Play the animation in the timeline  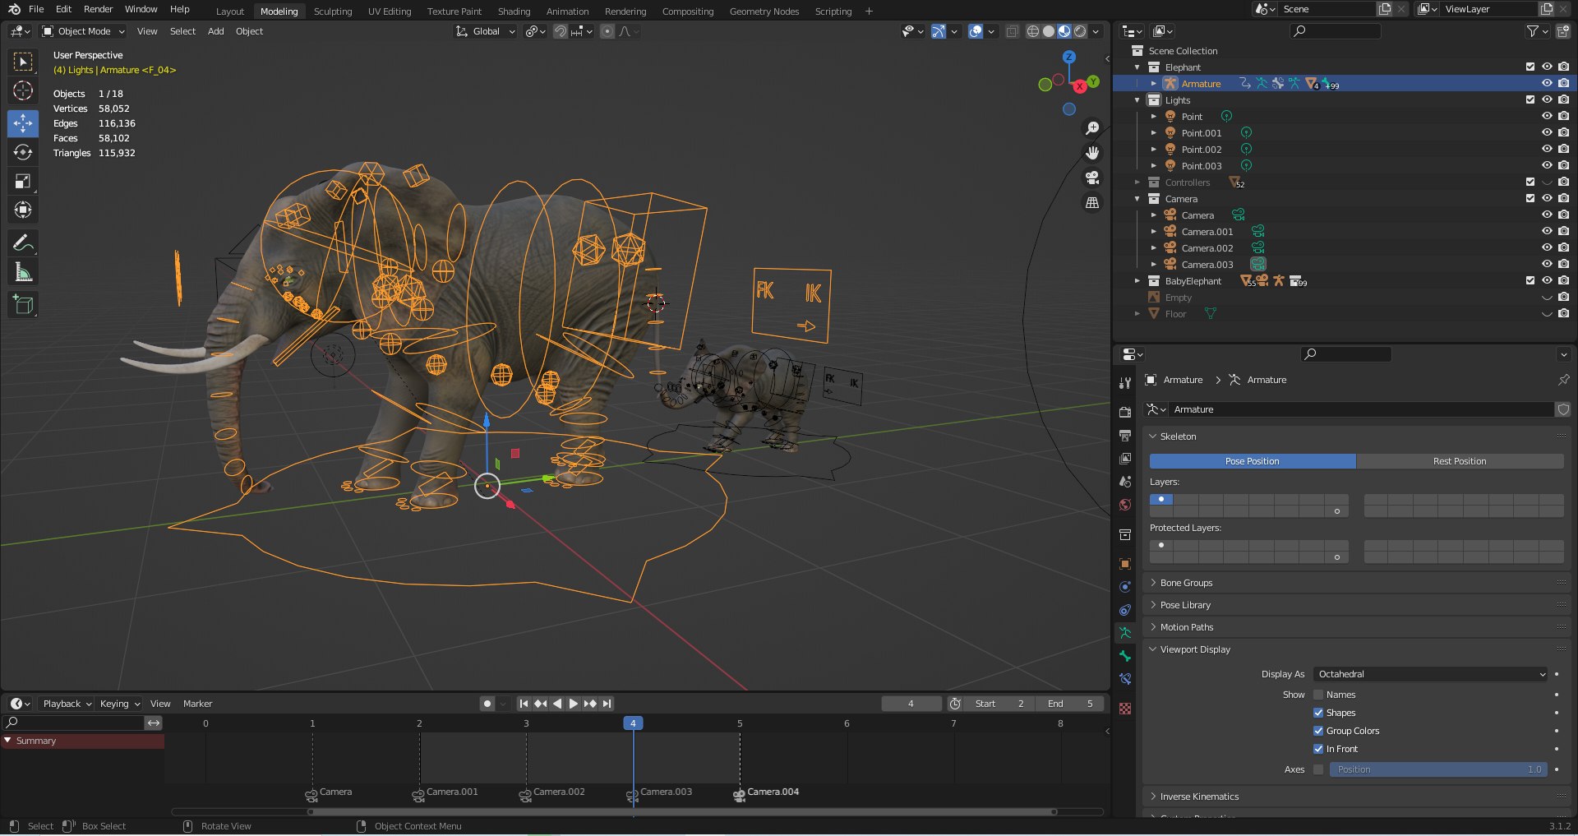pos(574,704)
